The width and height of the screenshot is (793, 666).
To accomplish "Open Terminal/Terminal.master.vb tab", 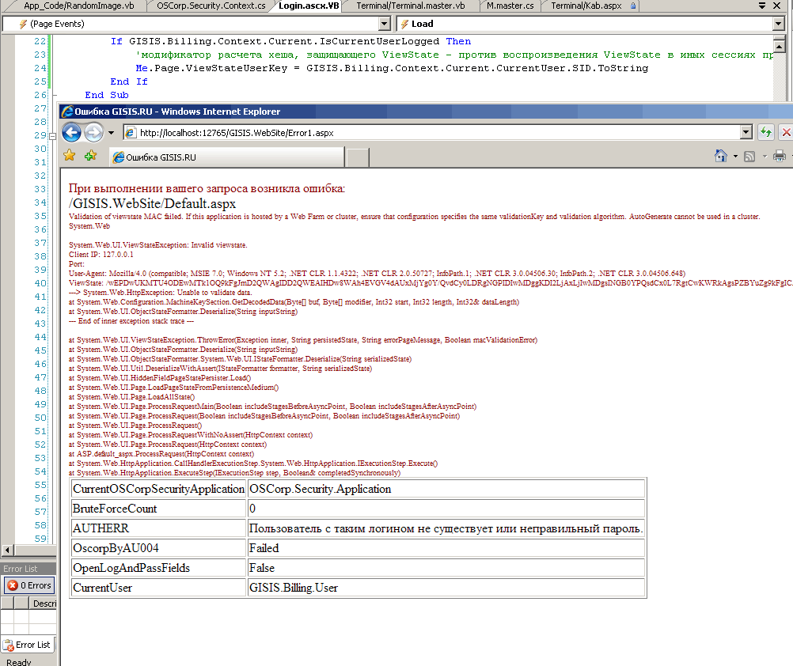I will 410,6.
